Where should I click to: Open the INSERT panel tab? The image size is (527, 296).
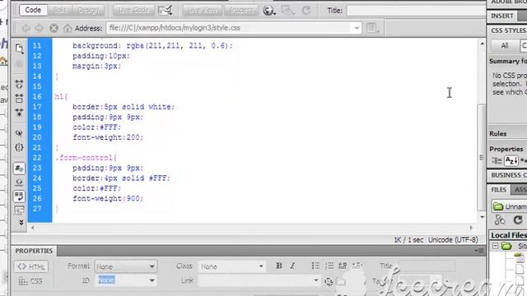tap(501, 16)
